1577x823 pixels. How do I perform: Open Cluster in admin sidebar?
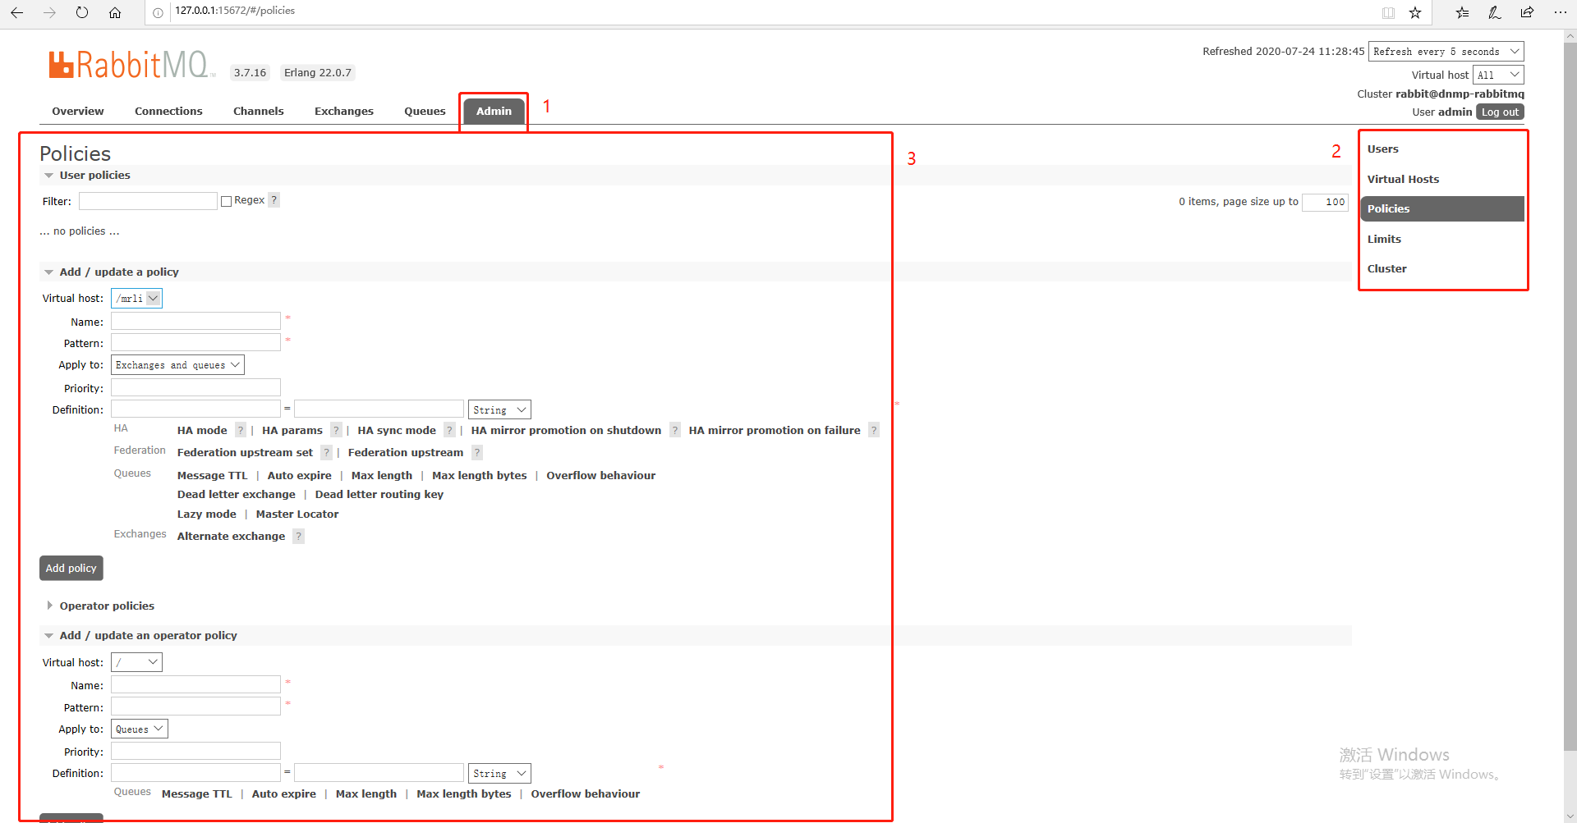tap(1386, 268)
